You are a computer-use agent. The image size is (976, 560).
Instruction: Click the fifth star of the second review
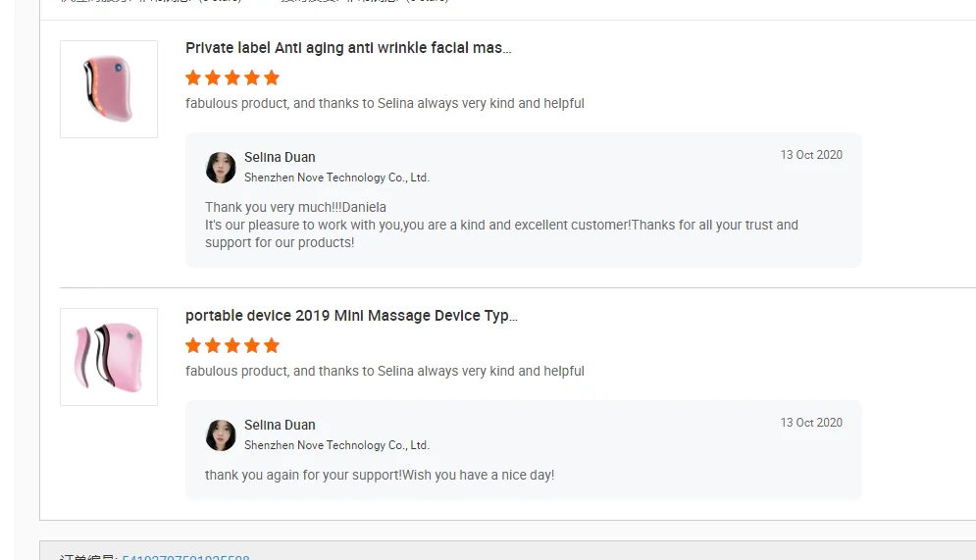[272, 345]
